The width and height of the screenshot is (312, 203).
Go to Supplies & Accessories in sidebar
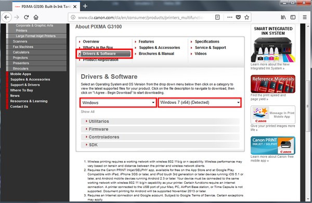point(30,79)
